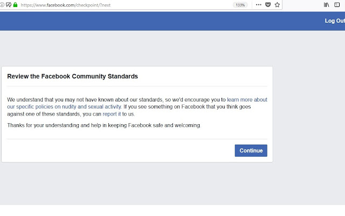
Task: Click the 'Facebook safe and welcoming' text
Action: [x=164, y=125]
